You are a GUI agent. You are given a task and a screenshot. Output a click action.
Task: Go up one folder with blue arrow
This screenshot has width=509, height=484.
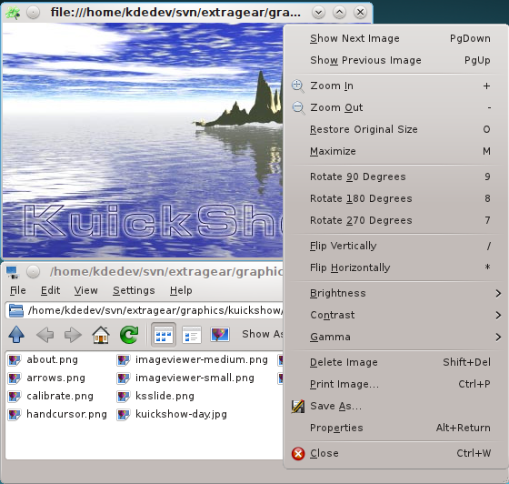pos(16,335)
